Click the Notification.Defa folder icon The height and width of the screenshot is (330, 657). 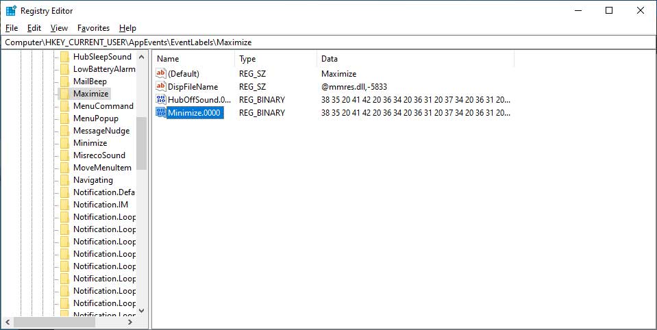pos(64,192)
